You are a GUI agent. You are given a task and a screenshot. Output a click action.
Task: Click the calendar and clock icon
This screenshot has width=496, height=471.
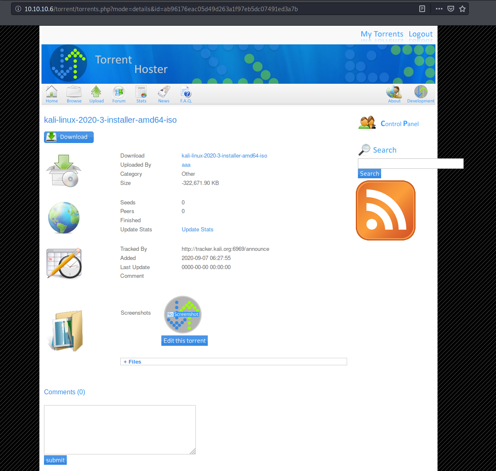pos(64,264)
